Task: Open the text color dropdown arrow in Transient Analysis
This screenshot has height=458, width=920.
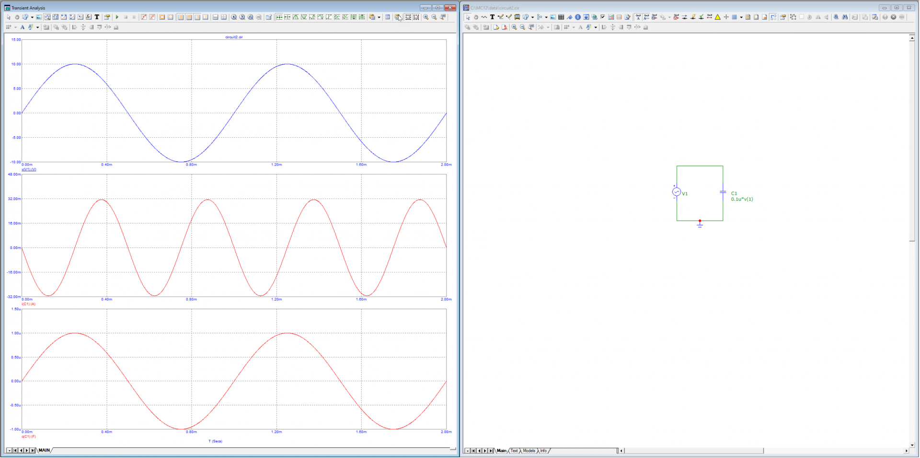Action: coord(37,27)
